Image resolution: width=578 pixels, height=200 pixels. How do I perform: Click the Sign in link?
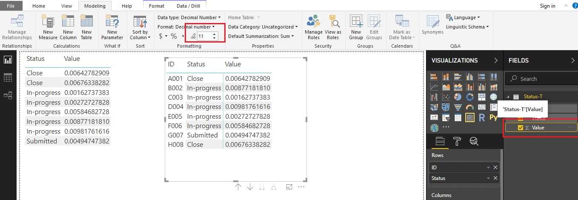pyautogui.click(x=547, y=6)
